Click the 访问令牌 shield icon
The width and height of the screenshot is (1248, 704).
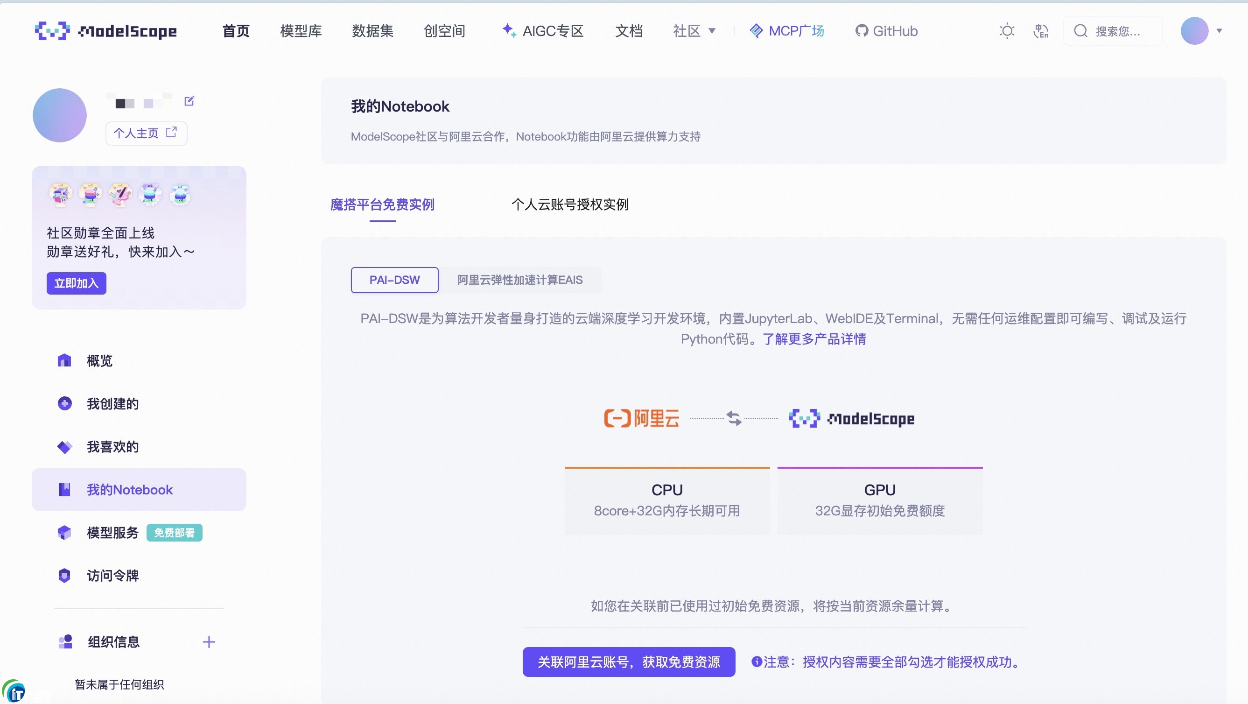pyautogui.click(x=64, y=576)
